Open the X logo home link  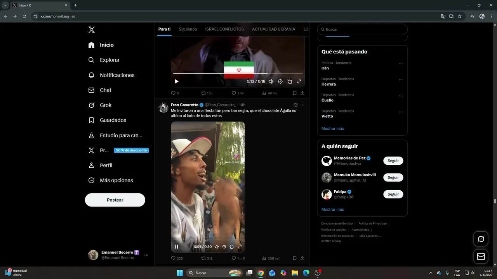pos(91,30)
